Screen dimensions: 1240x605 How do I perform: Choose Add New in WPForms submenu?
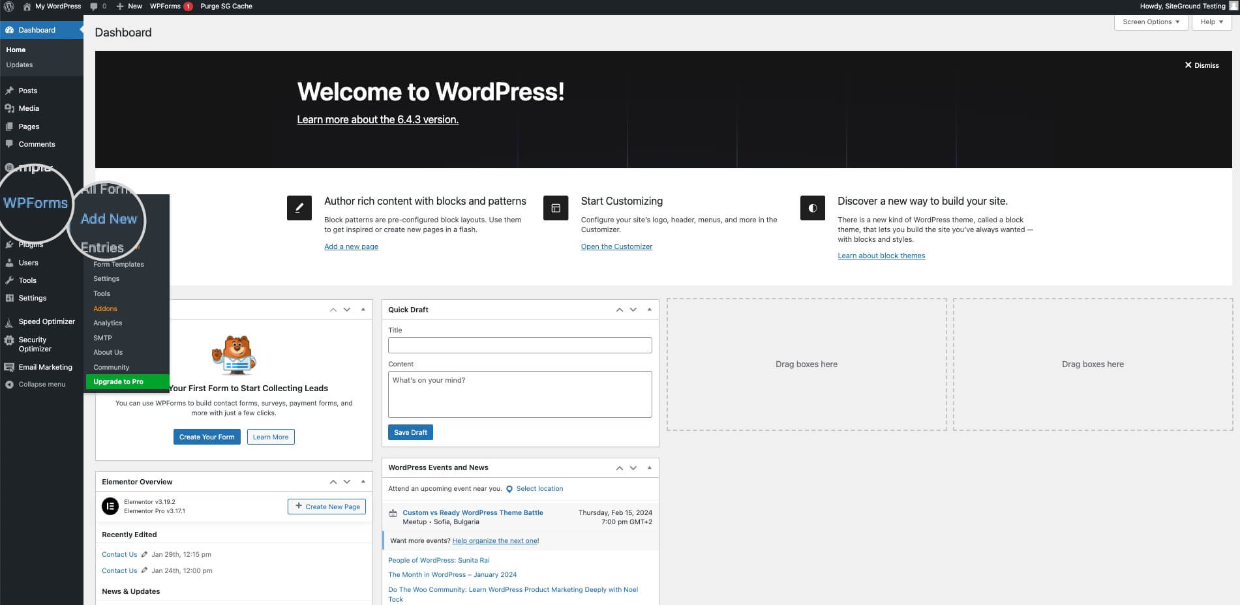click(x=109, y=219)
